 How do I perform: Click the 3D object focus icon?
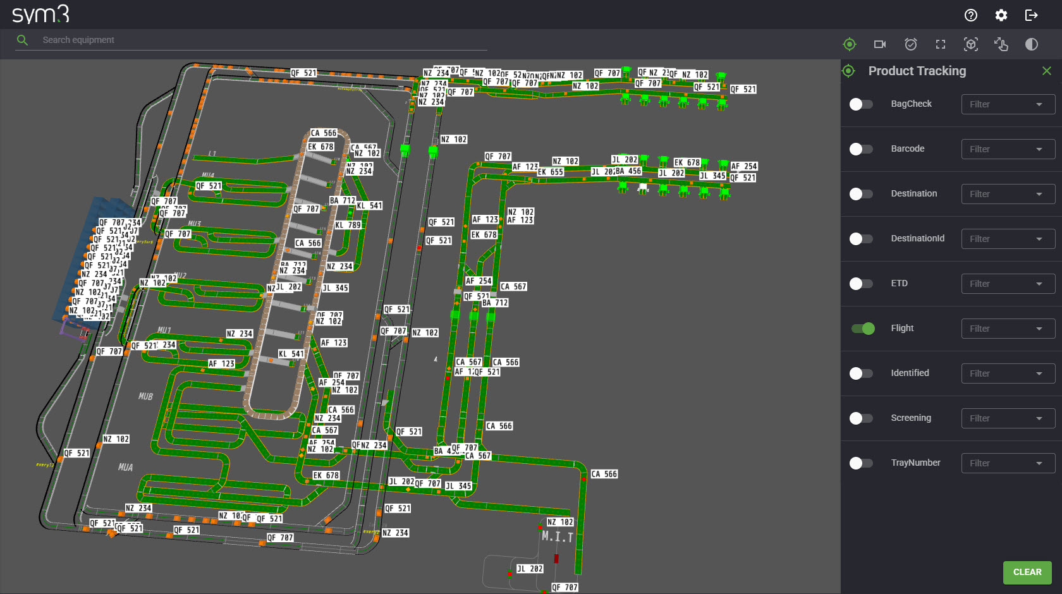click(970, 44)
